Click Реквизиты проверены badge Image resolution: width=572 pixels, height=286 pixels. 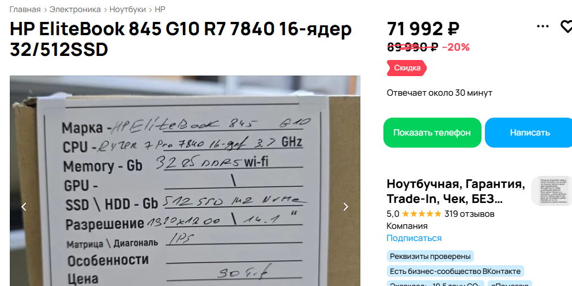(431, 257)
